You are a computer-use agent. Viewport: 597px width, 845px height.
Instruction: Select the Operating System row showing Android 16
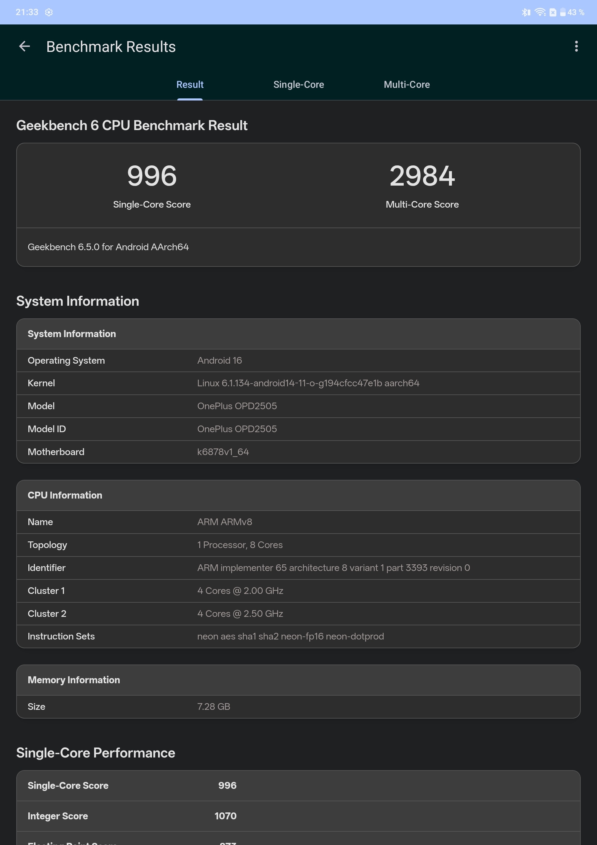point(298,360)
